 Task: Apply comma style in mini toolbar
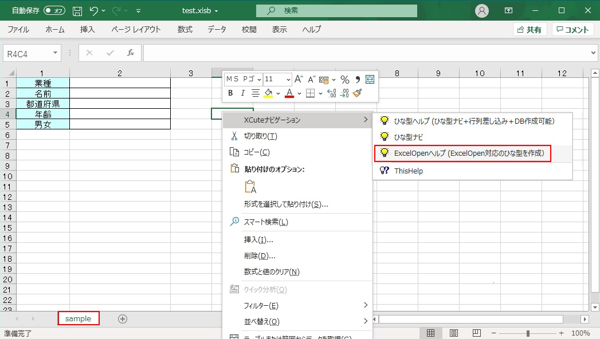358,80
